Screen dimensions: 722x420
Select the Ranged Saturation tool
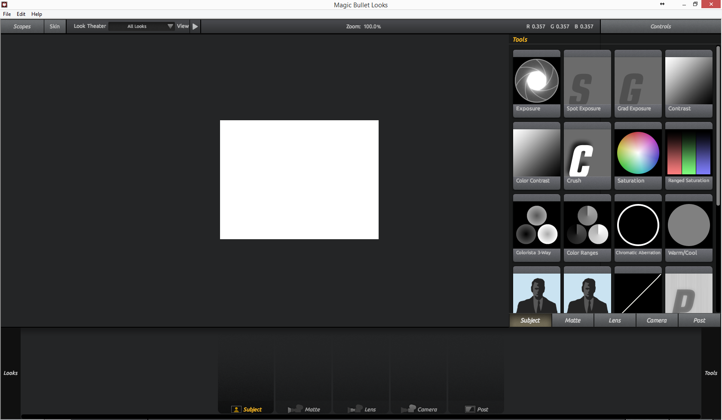688,154
